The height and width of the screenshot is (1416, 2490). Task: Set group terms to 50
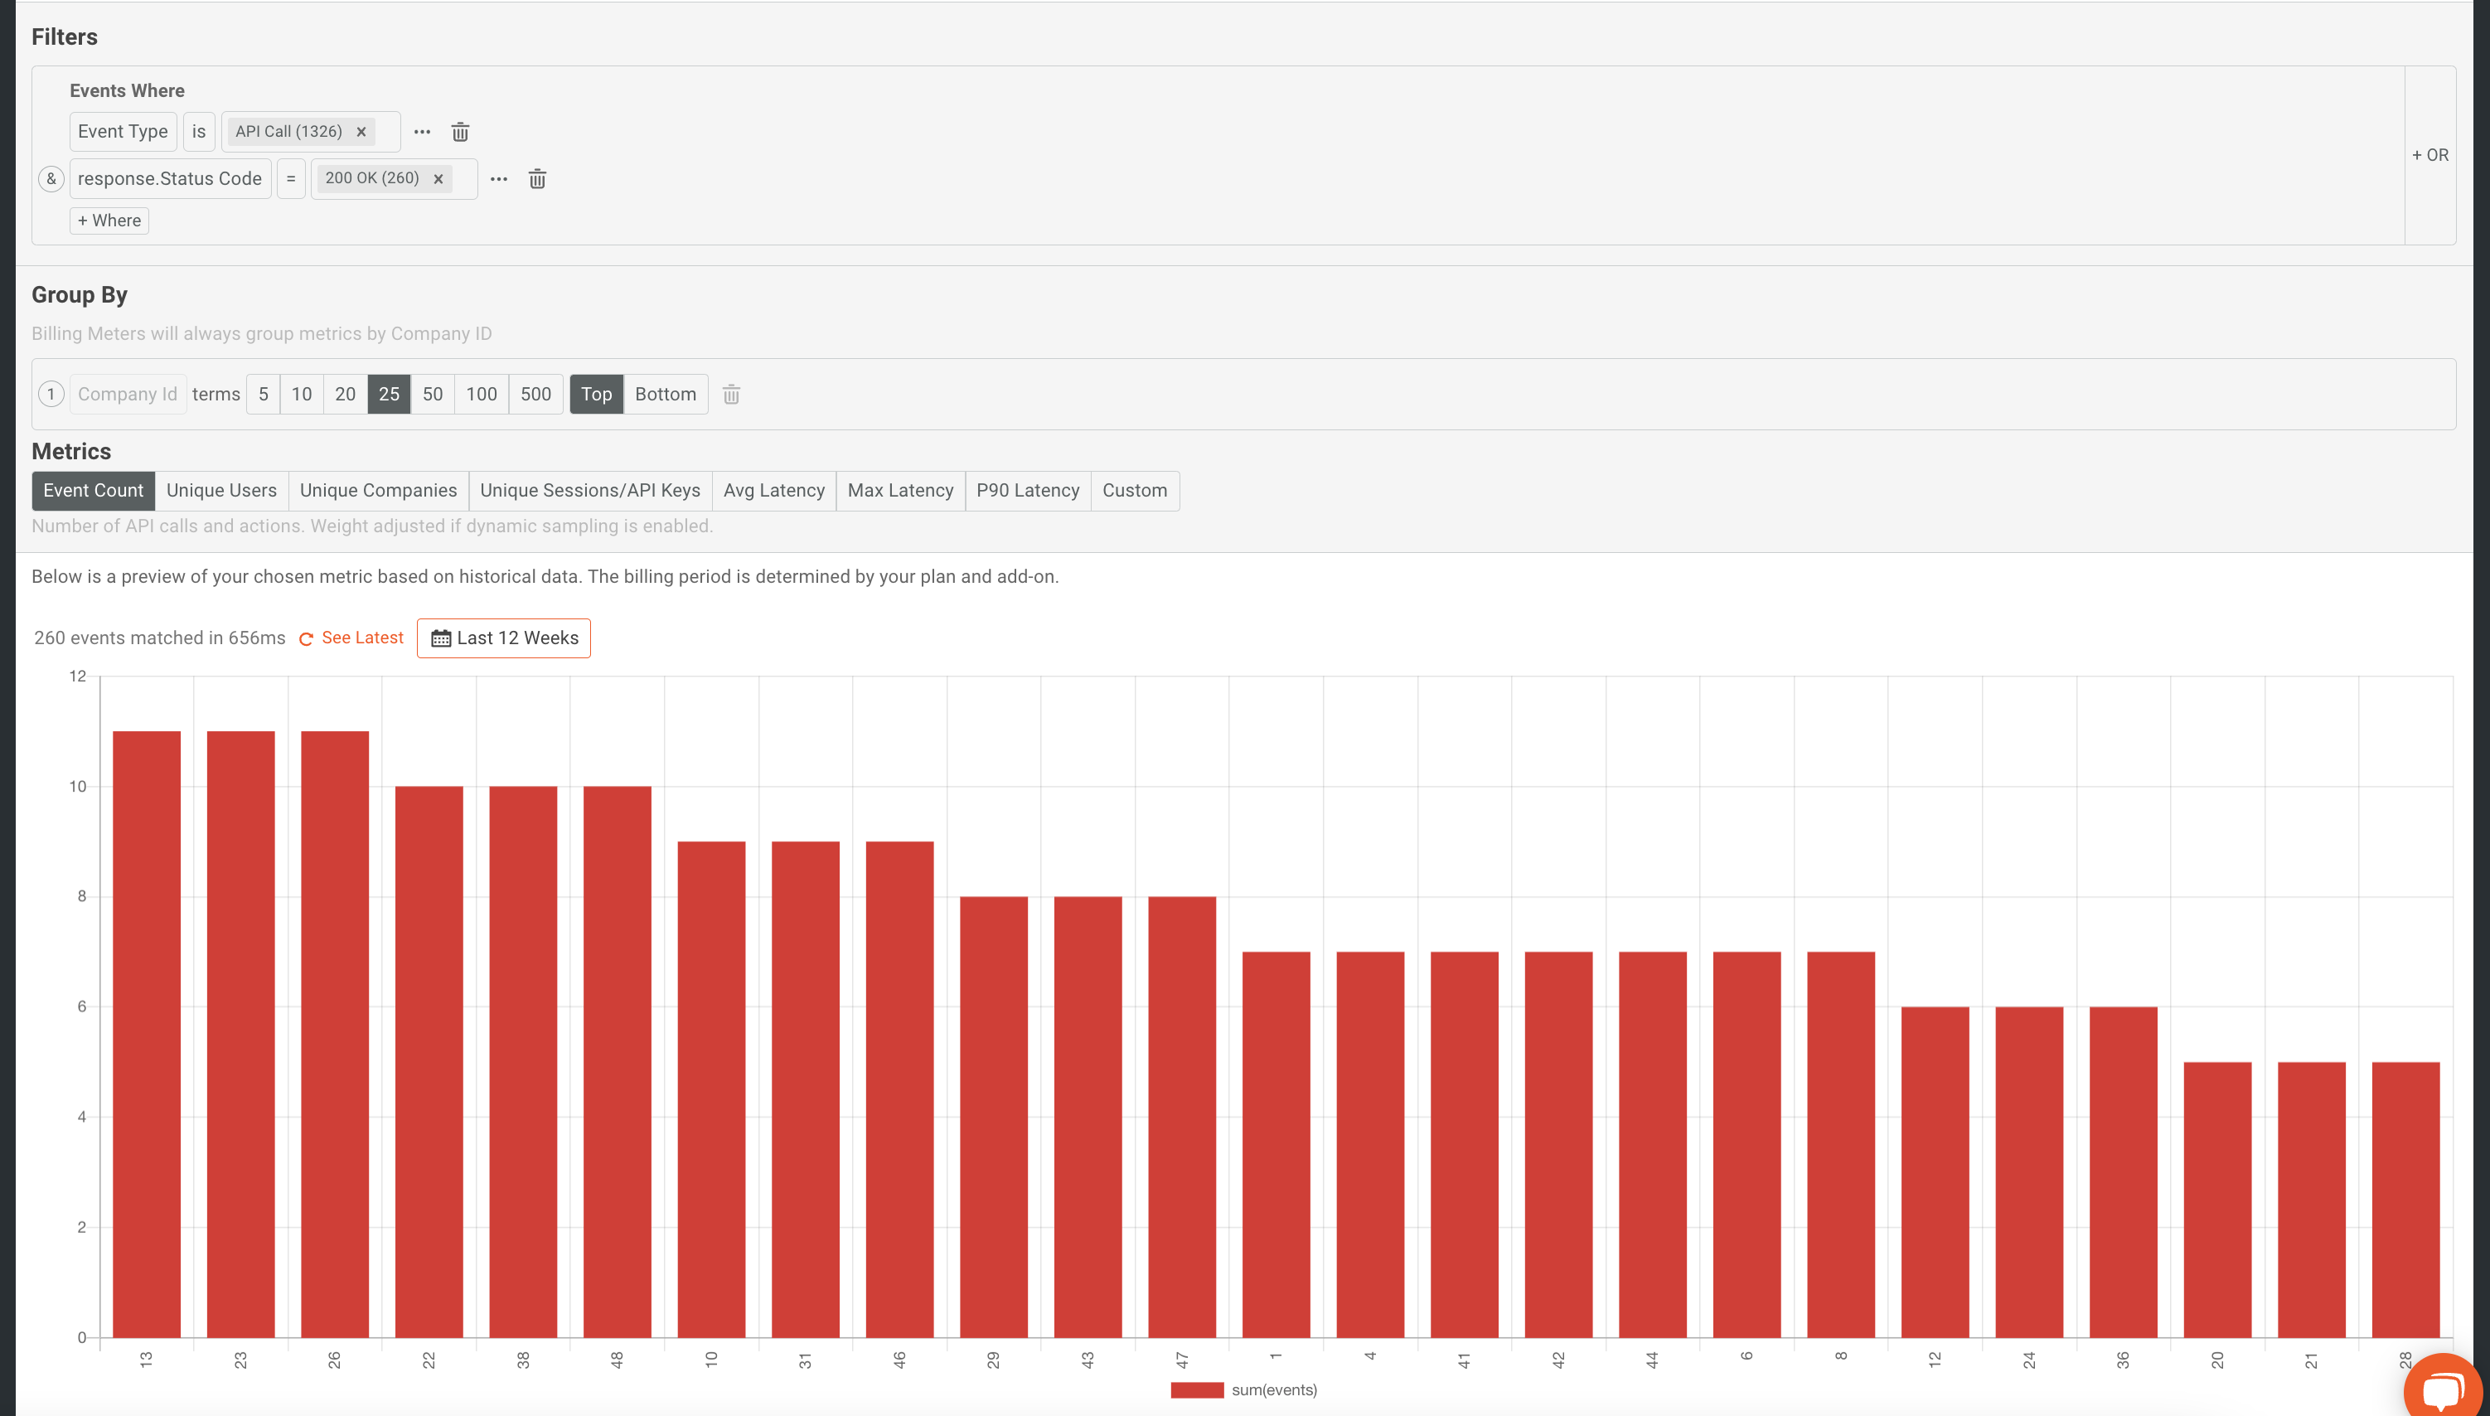pyautogui.click(x=433, y=394)
